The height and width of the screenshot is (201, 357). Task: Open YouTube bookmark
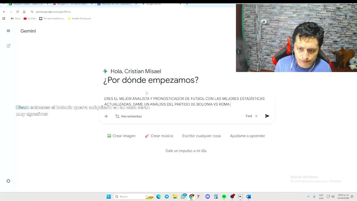click(30, 18)
